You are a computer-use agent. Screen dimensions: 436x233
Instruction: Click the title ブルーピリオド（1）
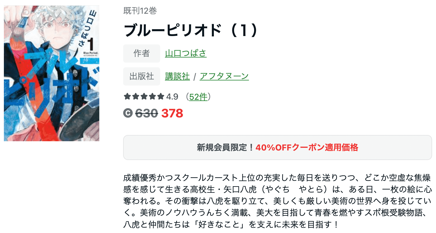click(x=191, y=31)
